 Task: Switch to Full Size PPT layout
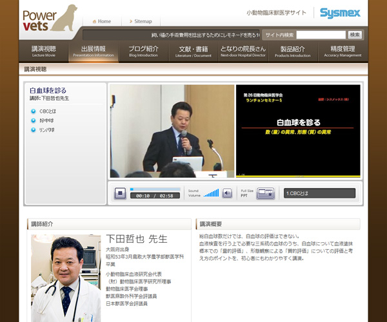click(265, 193)
